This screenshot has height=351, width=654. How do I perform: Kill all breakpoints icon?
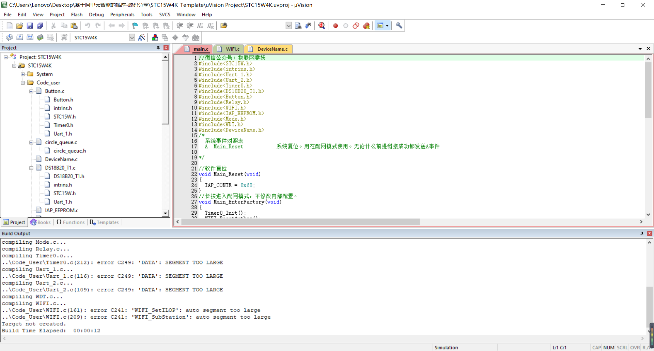[x=367, y=26]
